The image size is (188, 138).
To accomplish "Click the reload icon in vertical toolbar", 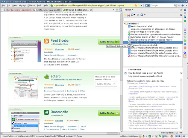I will coord(185,17).
